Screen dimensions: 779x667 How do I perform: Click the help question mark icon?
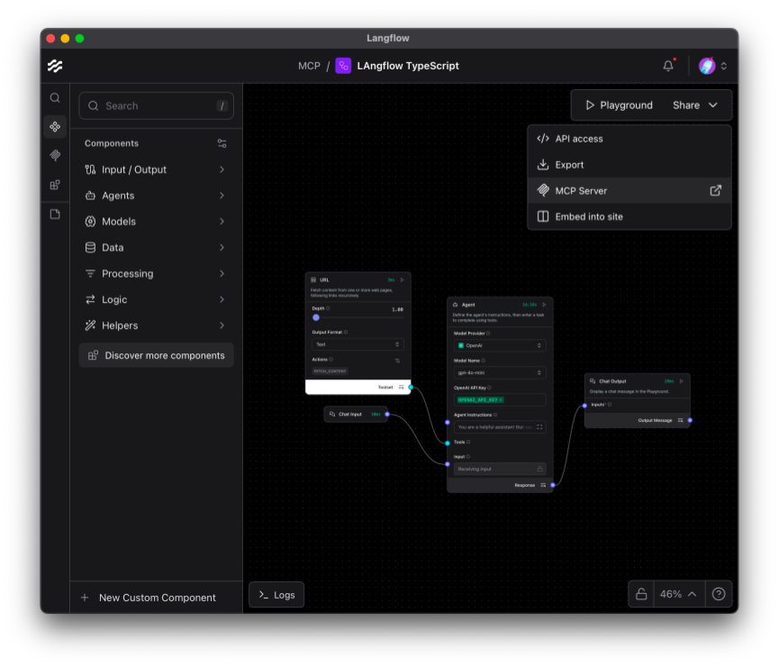click(x=718, y=594)
